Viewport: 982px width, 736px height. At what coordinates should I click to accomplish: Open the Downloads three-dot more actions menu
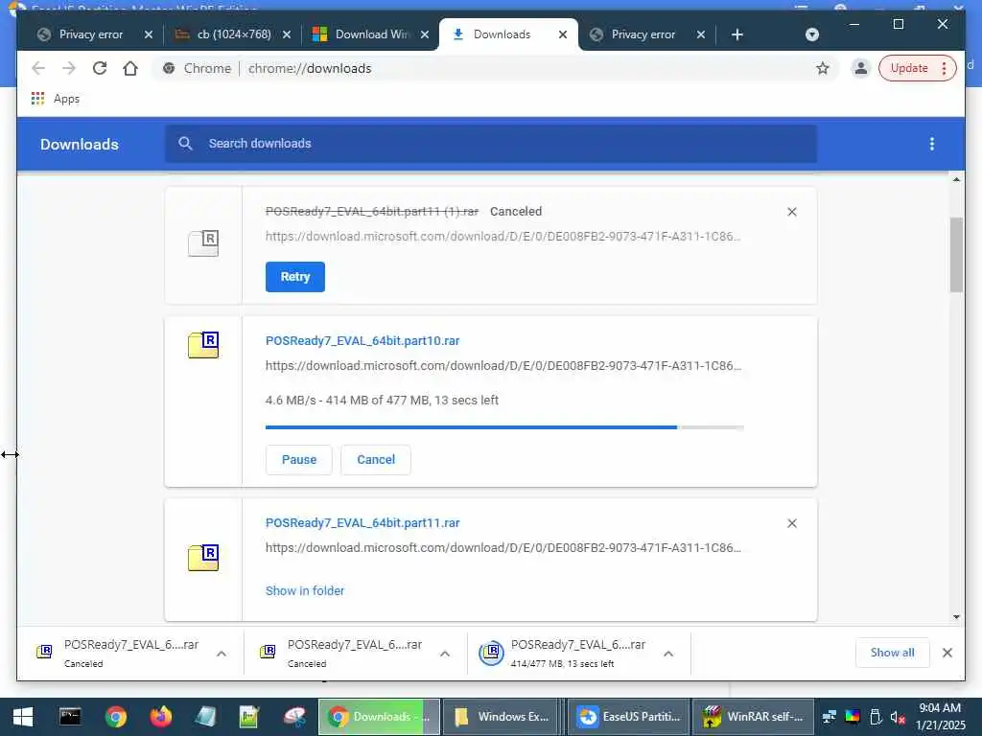coord(932,144)
